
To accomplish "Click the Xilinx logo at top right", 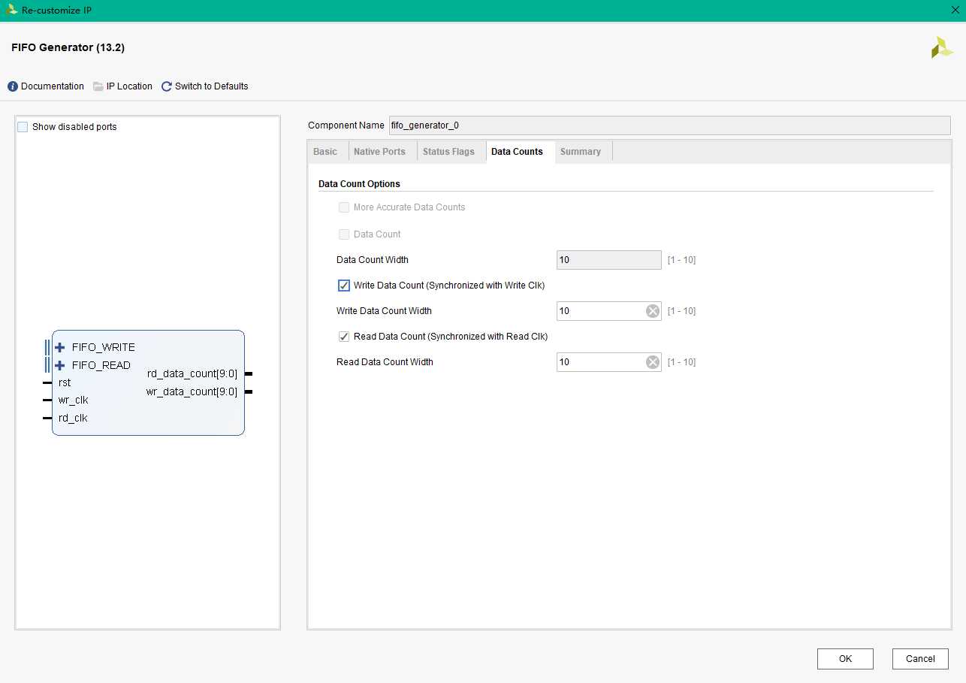I will click(942, 48).
